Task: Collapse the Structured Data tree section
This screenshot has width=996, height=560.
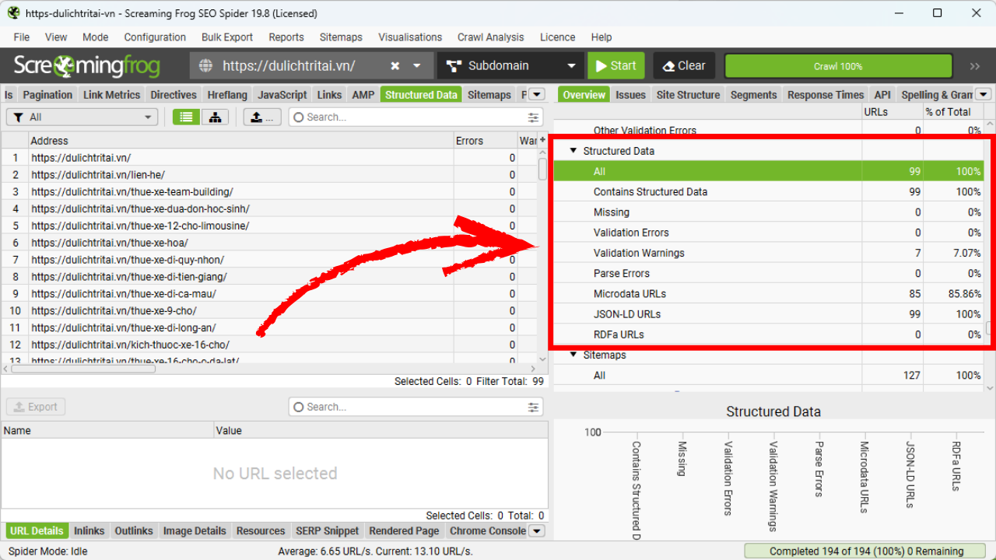Action: click(573, 151)
